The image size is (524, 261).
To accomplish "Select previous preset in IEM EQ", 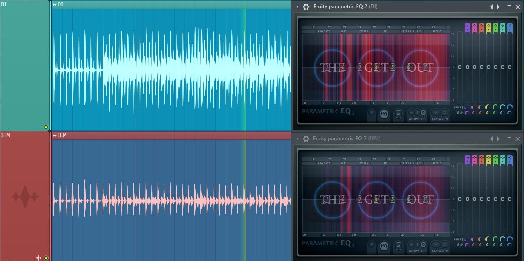I will [492, 139].
